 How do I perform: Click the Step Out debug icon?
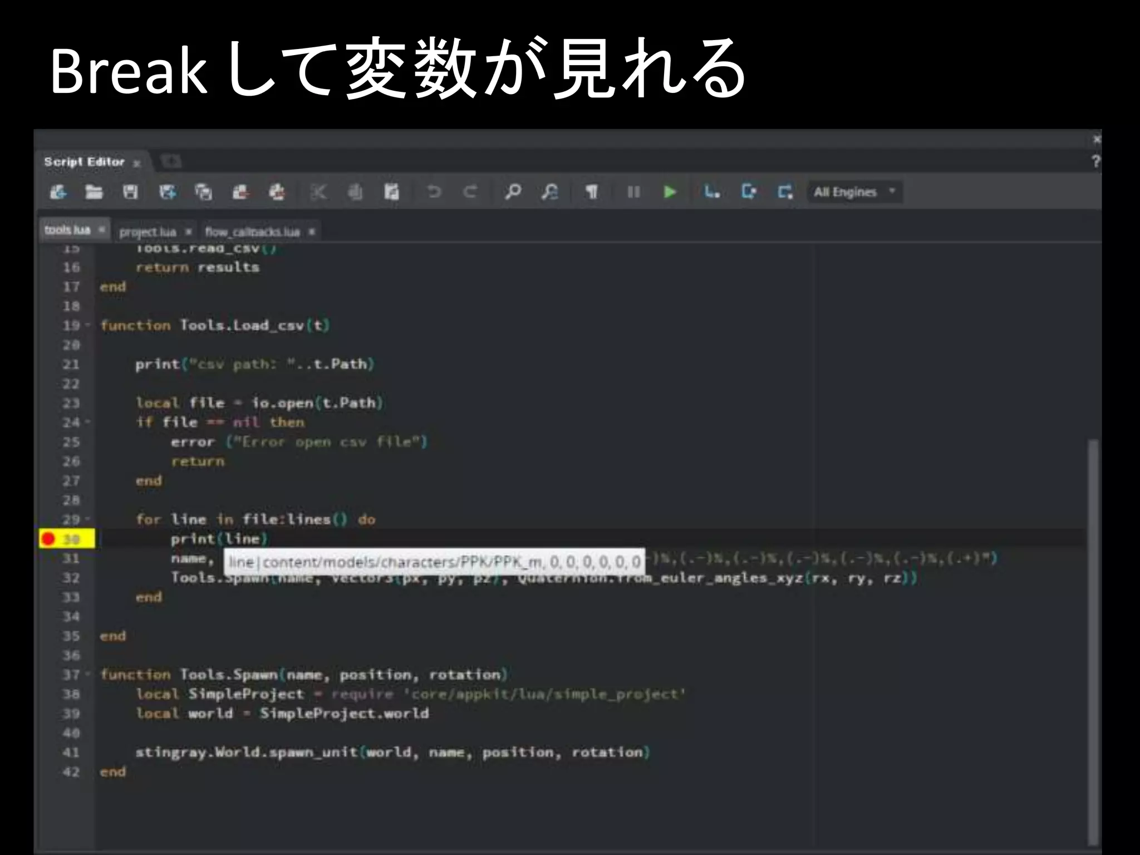coord(785,192)
